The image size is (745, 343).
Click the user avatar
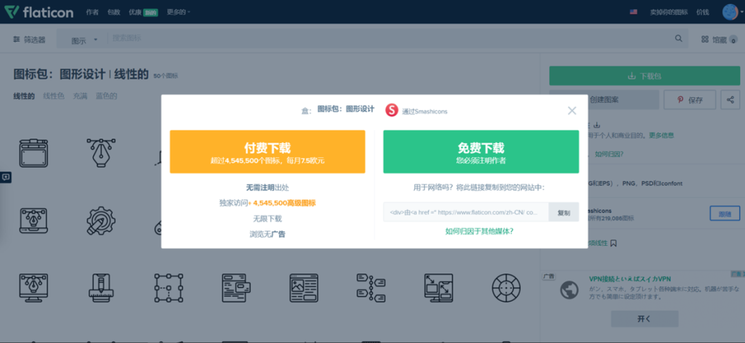click(729, 12)
